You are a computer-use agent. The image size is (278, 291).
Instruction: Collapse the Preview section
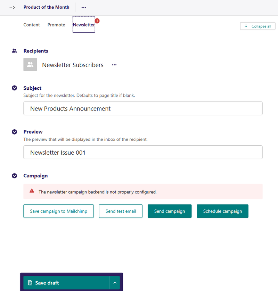coord(15,132)
